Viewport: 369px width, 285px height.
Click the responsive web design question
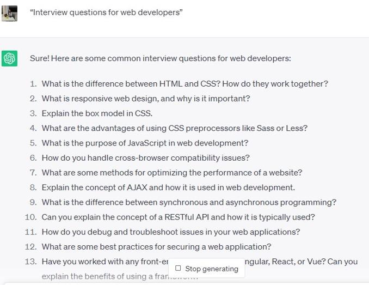click(145, 99)
